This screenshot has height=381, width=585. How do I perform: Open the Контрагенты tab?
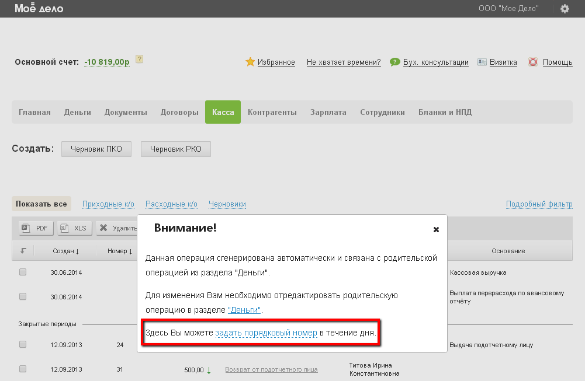click(x=272, y=112)
